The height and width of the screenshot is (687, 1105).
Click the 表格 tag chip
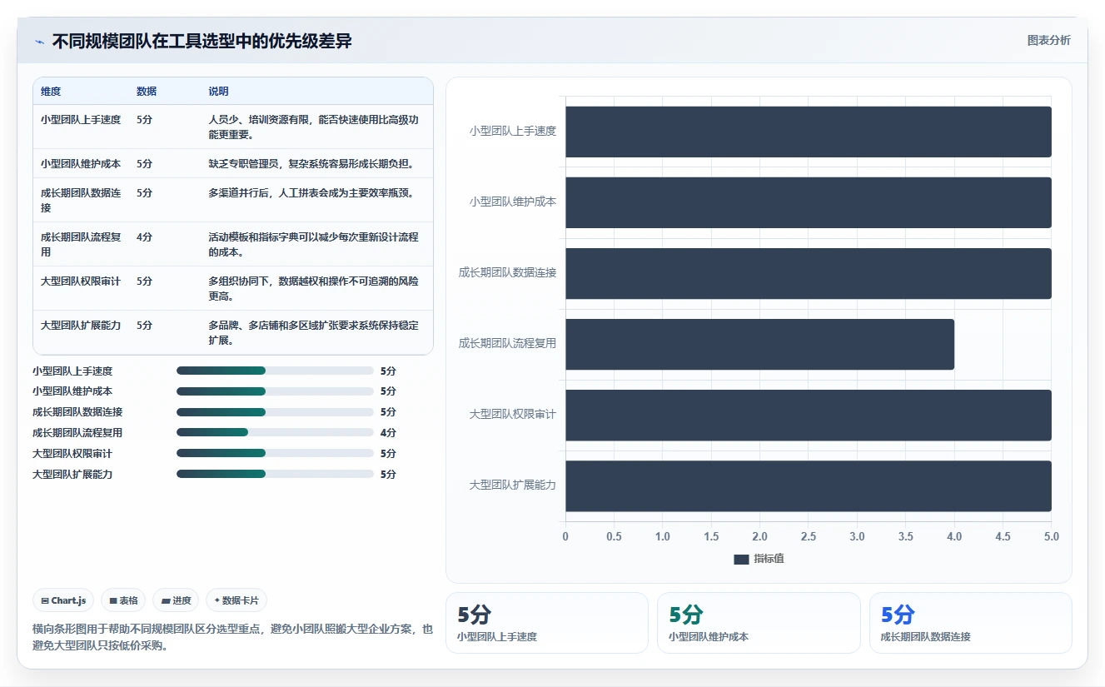123,600
